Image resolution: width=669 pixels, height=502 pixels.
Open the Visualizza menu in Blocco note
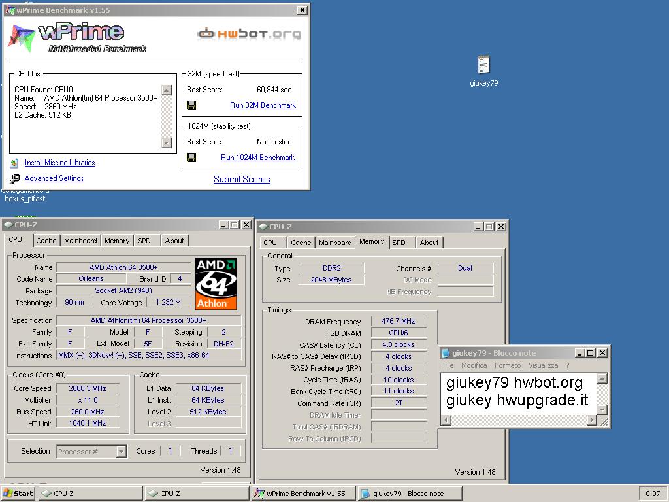tap(543, 365)
